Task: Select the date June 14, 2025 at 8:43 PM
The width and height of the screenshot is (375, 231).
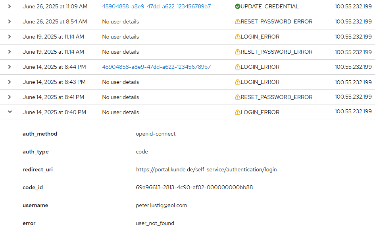Action: pyautogui.click(x=54, y=82)
